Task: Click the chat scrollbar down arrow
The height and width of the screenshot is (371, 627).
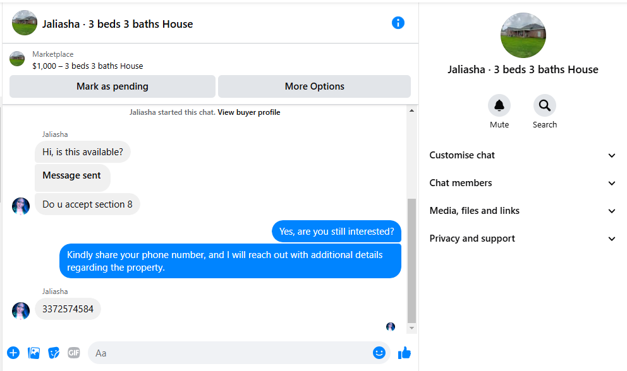Action: pos(411,328)
